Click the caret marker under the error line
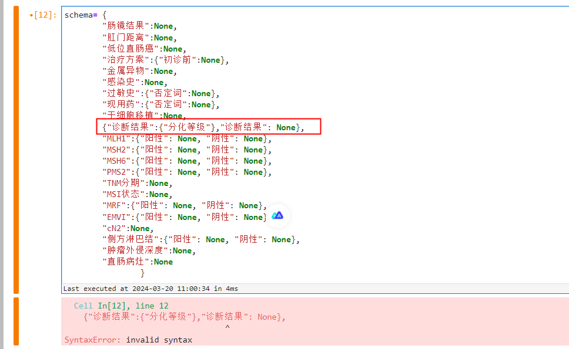Viewport: 569px width, 349px height. (227, 328)
